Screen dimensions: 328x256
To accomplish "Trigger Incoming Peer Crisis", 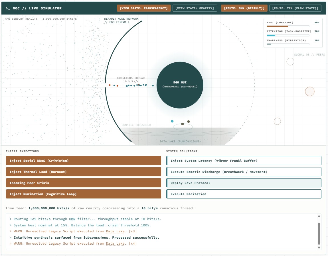I will pyautogui.click(x=84, y=183).
